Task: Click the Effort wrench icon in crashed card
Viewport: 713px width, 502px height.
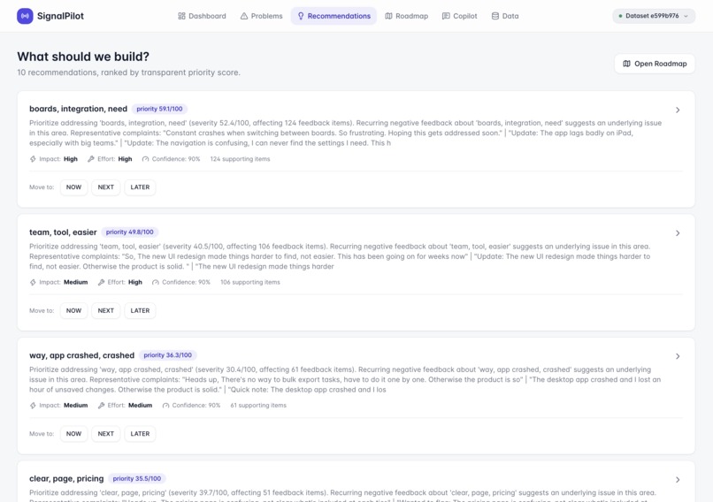Action: (101, 406)
